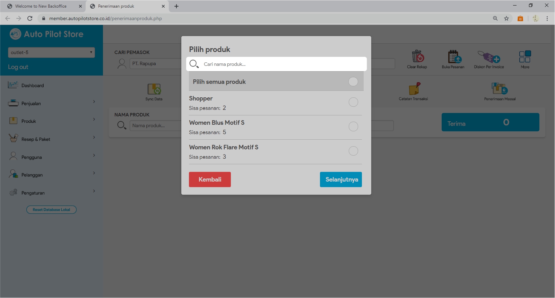Select Women Blus Motif S radio
Screen dimensions: 555x298
tap(353, 126)
